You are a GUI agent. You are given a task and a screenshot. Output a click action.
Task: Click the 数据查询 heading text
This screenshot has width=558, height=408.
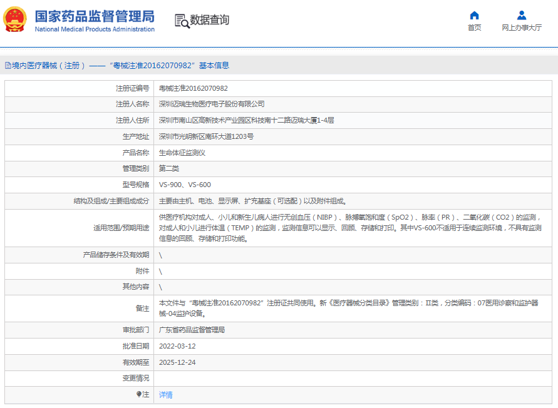(210, 20)
